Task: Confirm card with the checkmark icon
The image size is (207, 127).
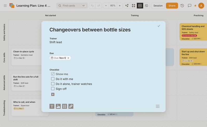Action: (159, 26)
